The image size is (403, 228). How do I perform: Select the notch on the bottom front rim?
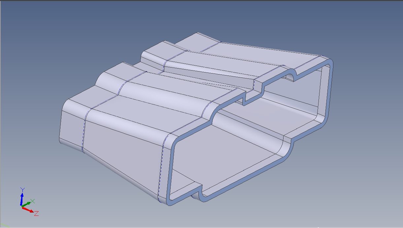click(x=198, y=192)
